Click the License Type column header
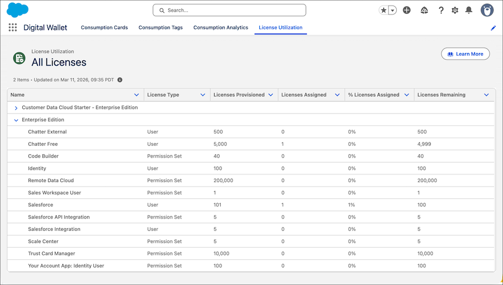 click(x=163, y=95)
